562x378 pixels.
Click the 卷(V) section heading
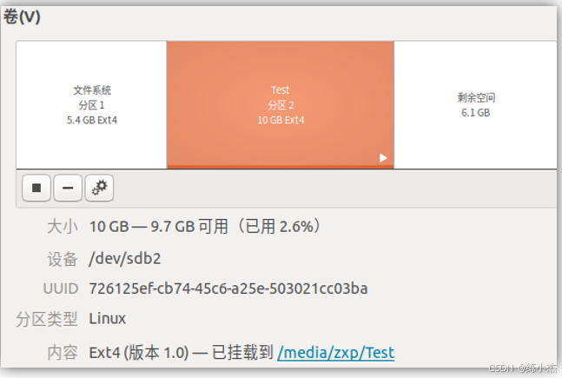click(22, 17)
